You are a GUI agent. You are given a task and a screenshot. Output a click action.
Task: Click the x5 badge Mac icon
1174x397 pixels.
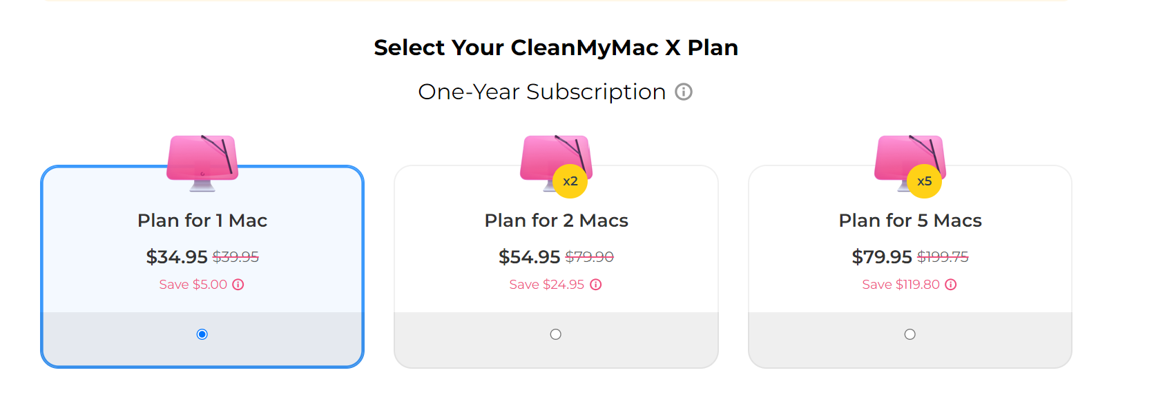tap(910, 162)
